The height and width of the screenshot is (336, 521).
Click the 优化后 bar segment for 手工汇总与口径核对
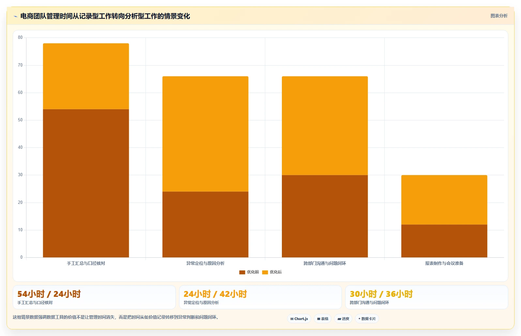point(86,76)
